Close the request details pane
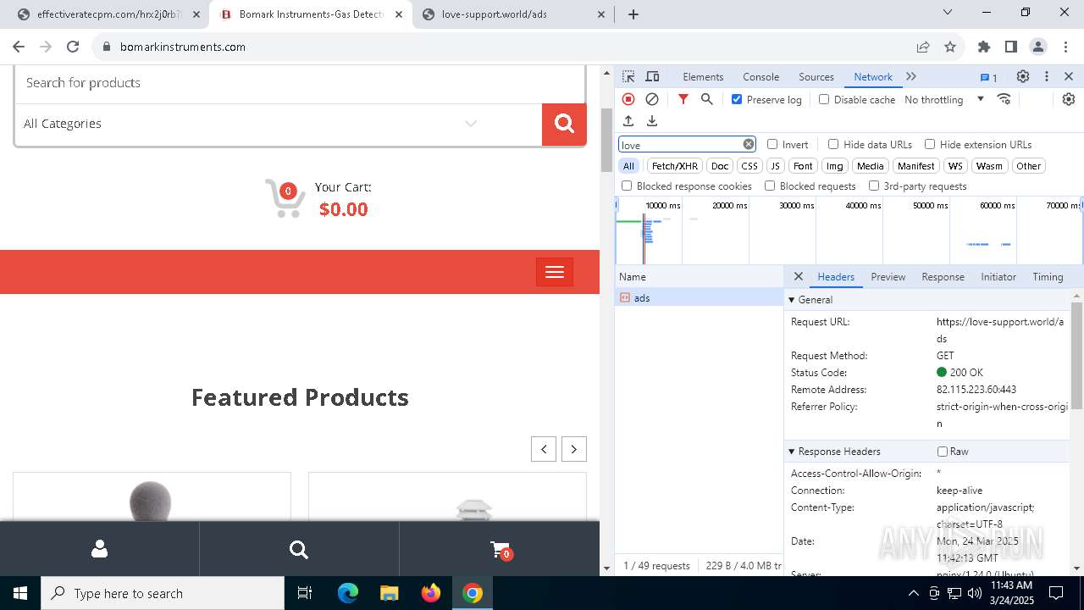This screenshot has width=1084, height=610. click(798, 276)
